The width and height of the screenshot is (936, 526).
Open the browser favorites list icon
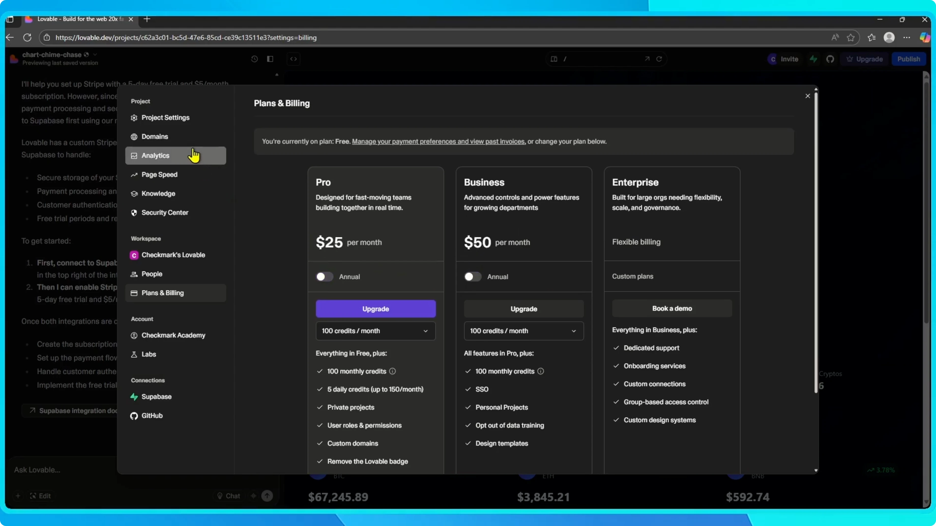coord(871,37)
